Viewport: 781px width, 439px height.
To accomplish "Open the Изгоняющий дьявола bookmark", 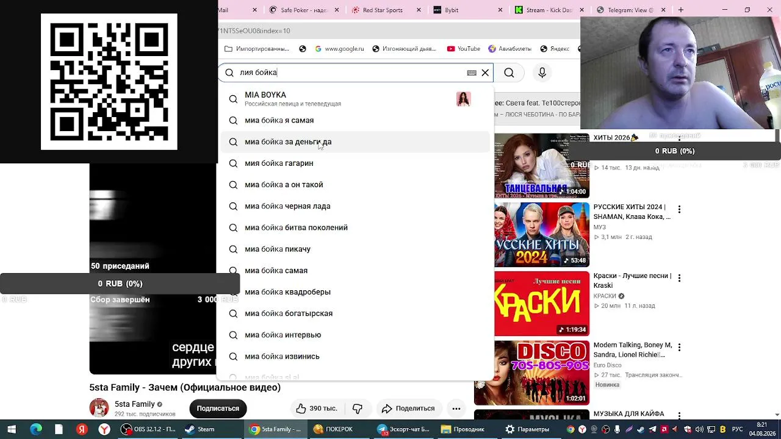I will pos(404,49).
